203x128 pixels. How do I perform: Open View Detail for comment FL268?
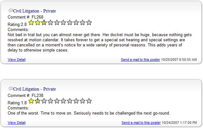[17, 60]
